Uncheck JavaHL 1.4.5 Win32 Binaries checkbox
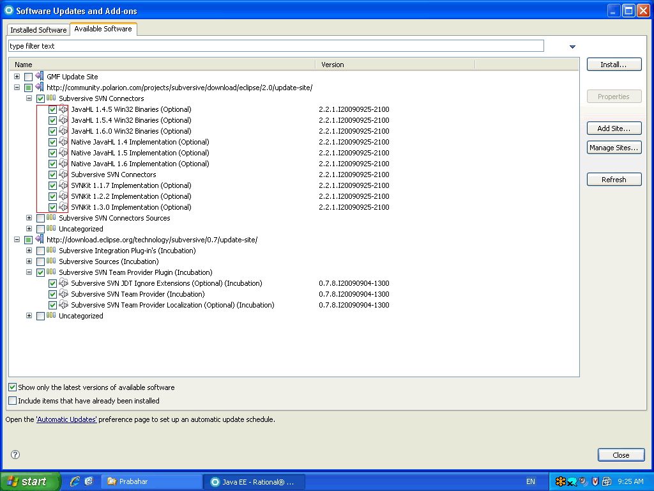The width and height of the screenshot is (654, 491). click(x=52, y=110)
